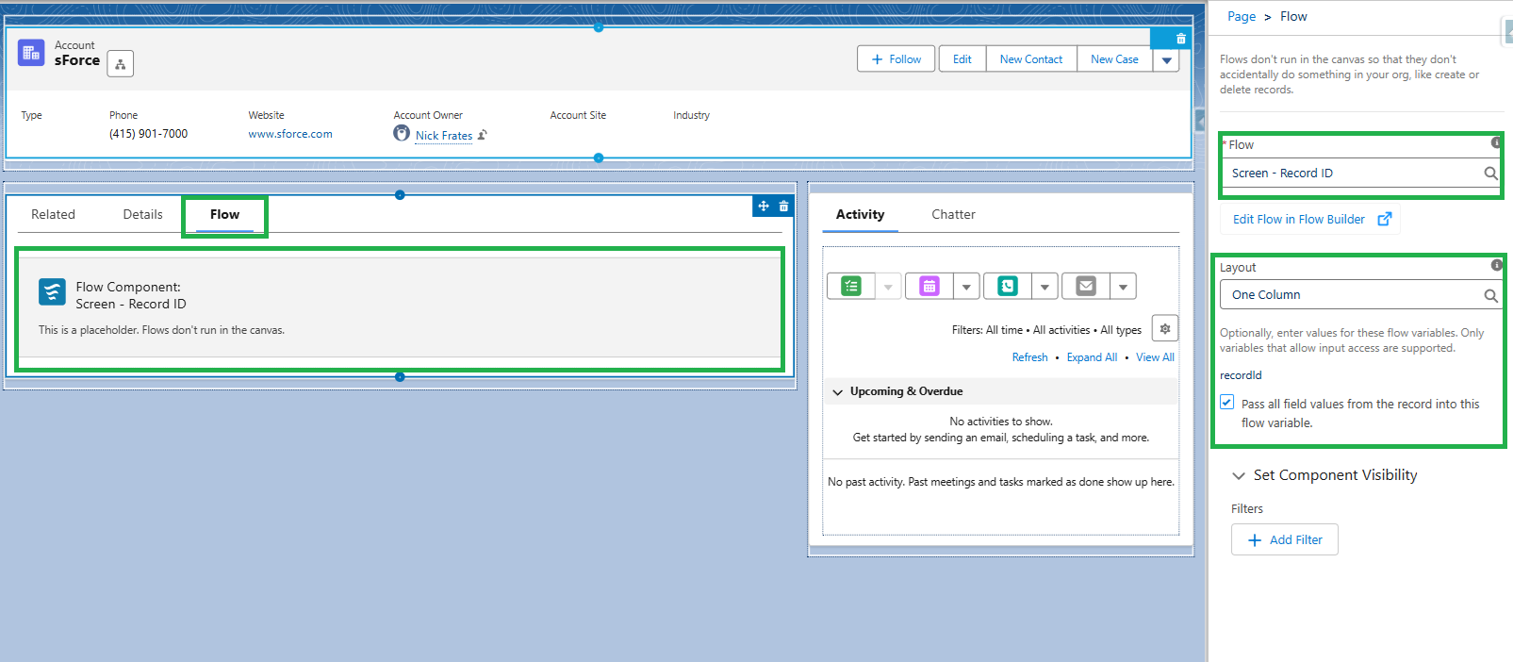Click the New Case button
This screenshot has height=662, width=1513.
[x=1114, y=59]
